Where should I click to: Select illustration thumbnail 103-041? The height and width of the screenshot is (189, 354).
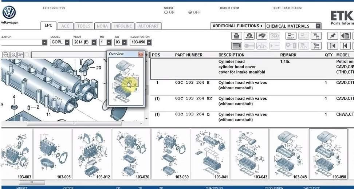click(210, 154)
